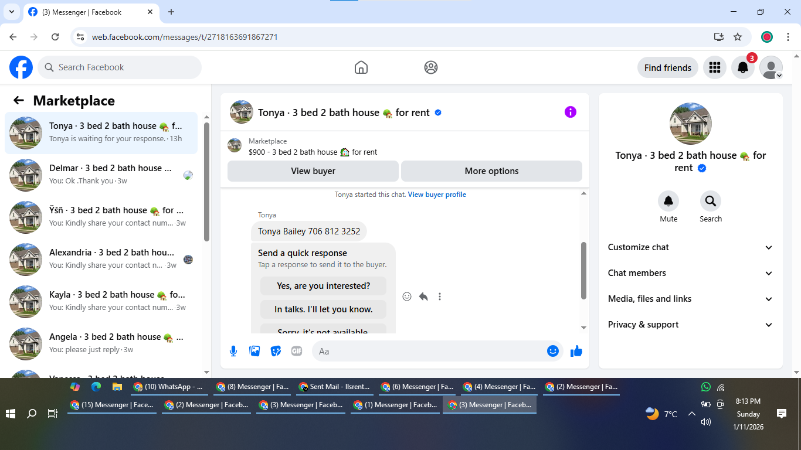Open the profile circle icon in top navigation
Screen dimensions: 801x450
(431, 67)
